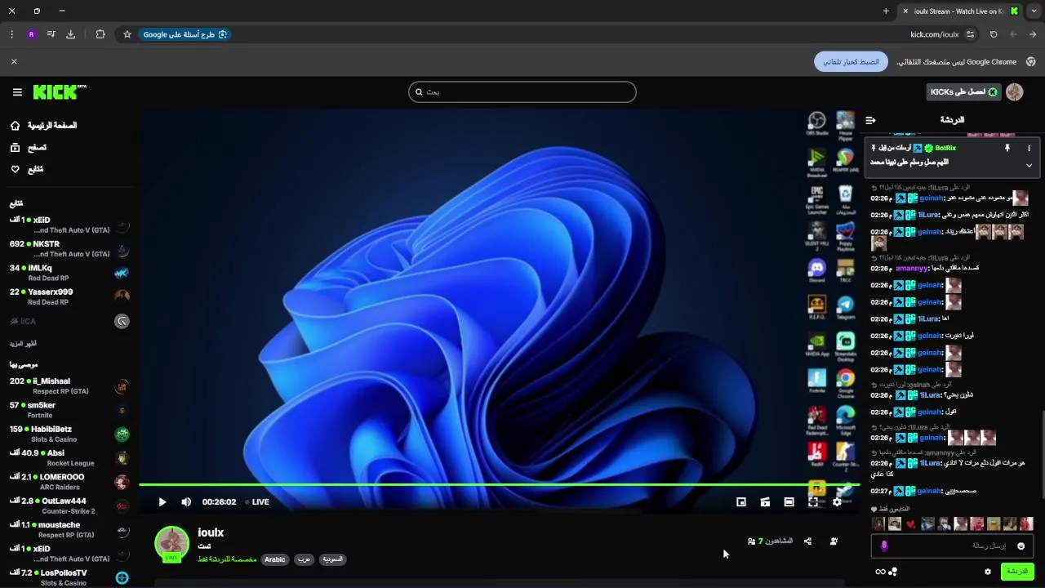The image size is (1045, 588).
Task: Open the mini player picture-in-picture icon
Action: [741, 502]
